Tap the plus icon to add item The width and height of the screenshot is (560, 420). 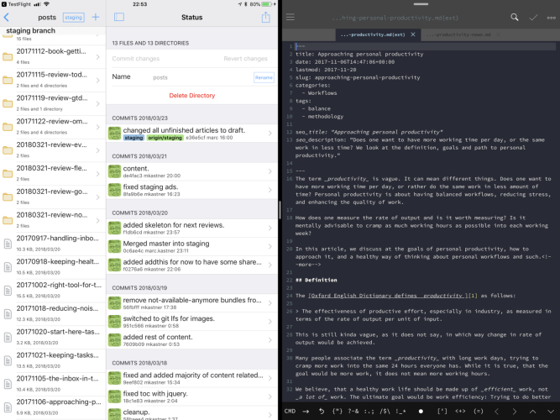[x=95, y=17]
